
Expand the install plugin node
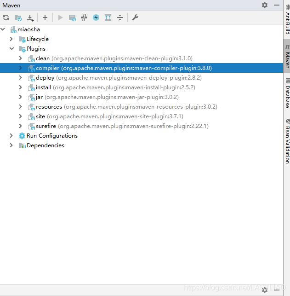20,87
